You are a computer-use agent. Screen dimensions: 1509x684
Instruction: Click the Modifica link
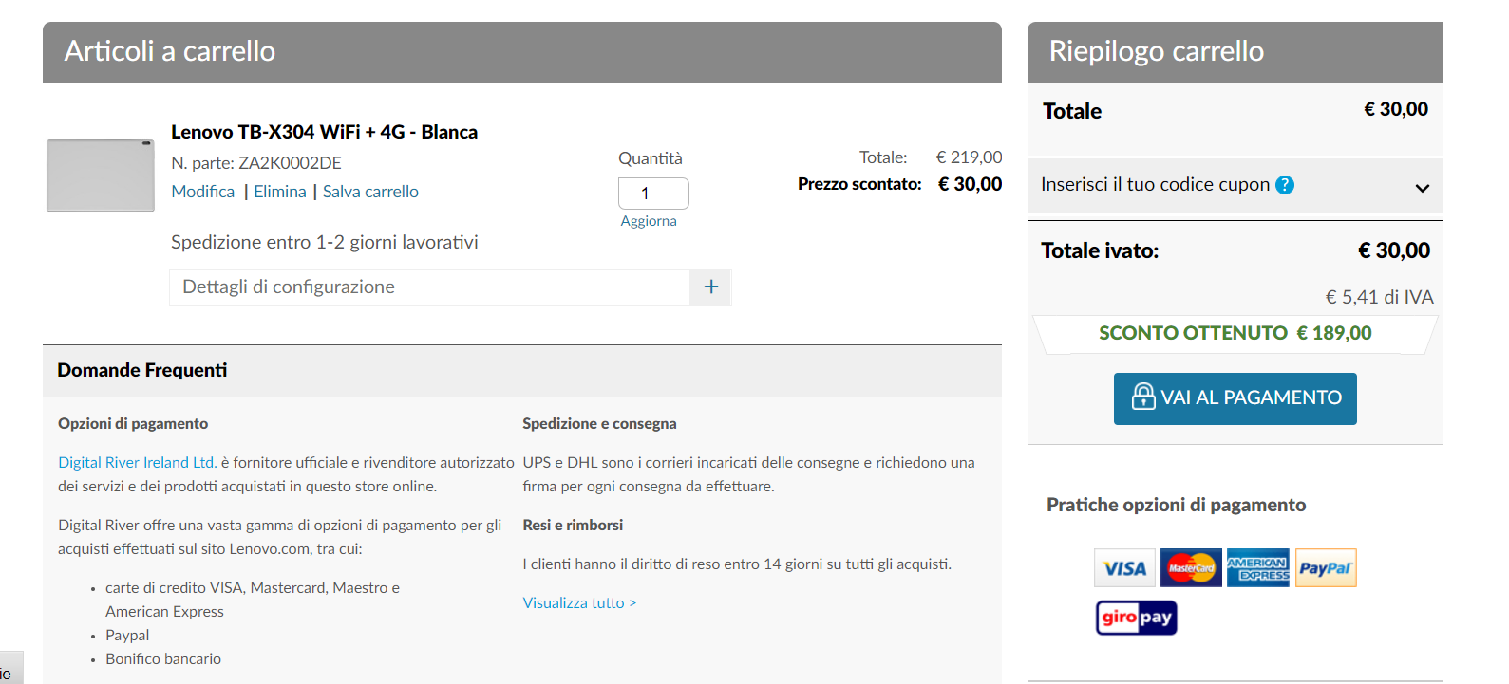pyautogui.click(x=202, y=192)
